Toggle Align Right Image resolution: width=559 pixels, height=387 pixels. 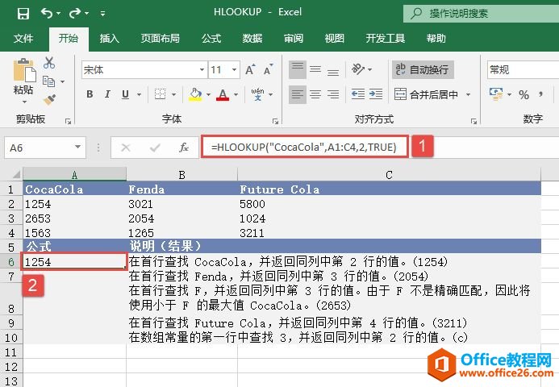coord(333,94)
